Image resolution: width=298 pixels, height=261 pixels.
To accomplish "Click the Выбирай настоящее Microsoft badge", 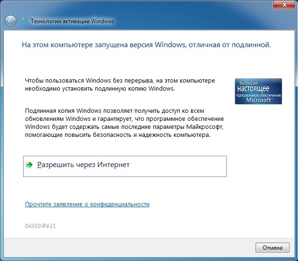I will (258, 91).
